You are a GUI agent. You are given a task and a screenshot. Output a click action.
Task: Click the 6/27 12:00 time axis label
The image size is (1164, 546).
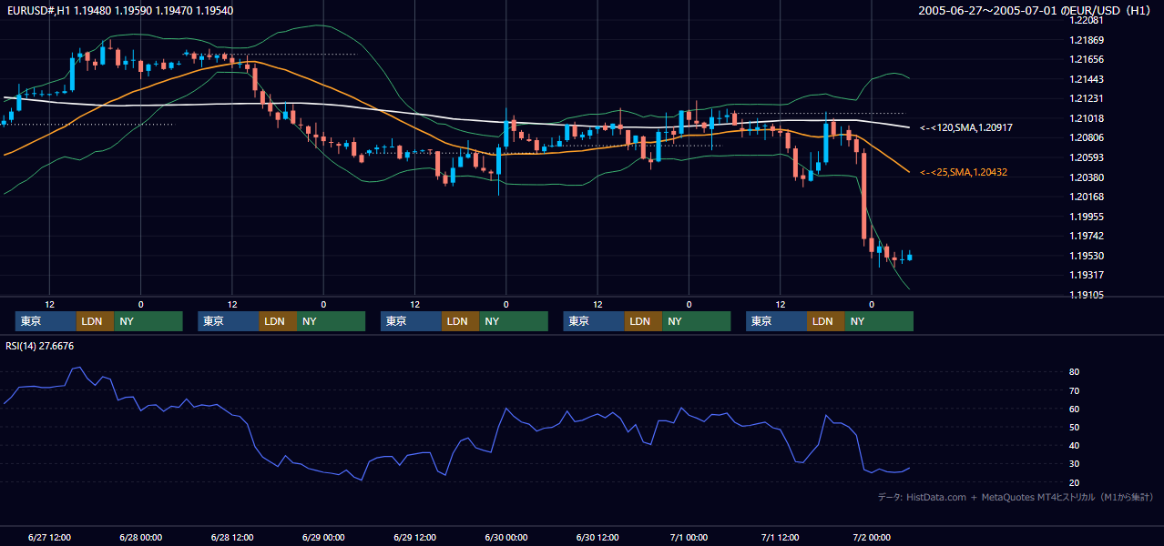(49, 537)
